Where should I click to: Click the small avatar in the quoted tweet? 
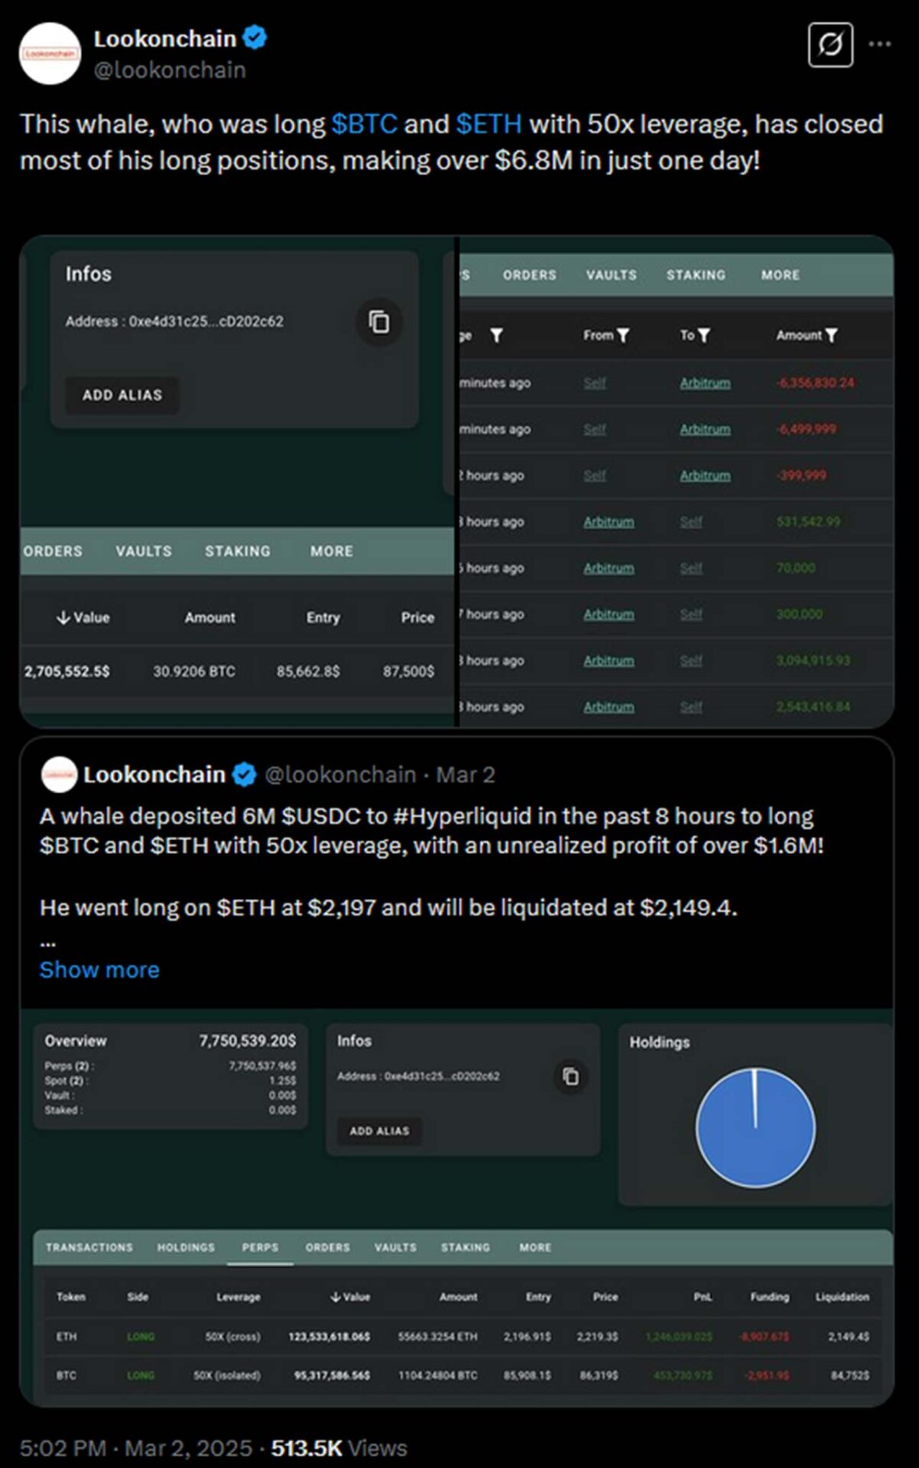point(59,775)
